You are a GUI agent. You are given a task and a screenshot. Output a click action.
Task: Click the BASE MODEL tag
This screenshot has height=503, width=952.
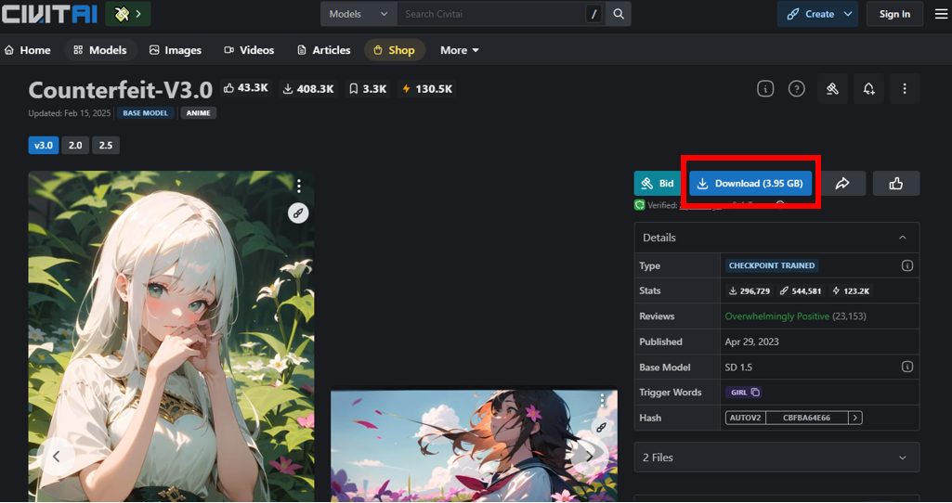(145, 113)
